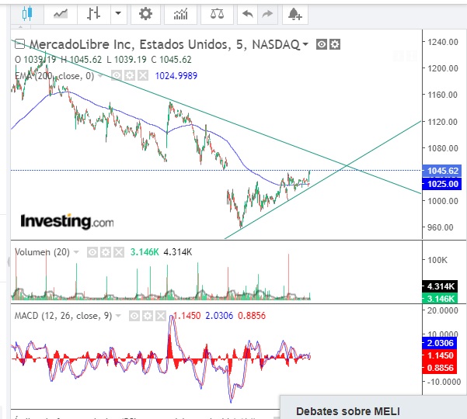Open chart settings gear in toolbar
Screen dimensions: 467x419
coord(145,14)
